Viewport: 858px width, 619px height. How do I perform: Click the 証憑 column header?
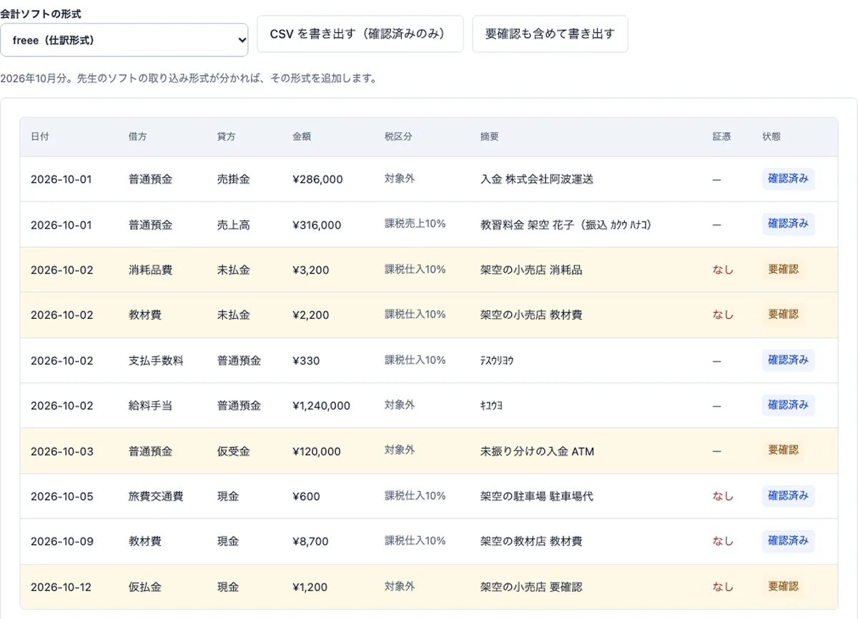coord(722,137)
